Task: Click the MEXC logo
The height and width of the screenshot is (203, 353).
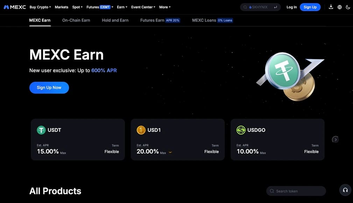Action: (x=15, y=7)
